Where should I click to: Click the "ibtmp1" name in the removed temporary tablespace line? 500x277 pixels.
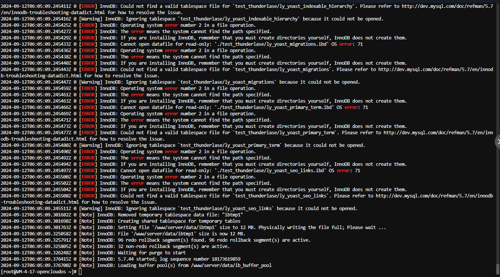[x=233, y=215]
